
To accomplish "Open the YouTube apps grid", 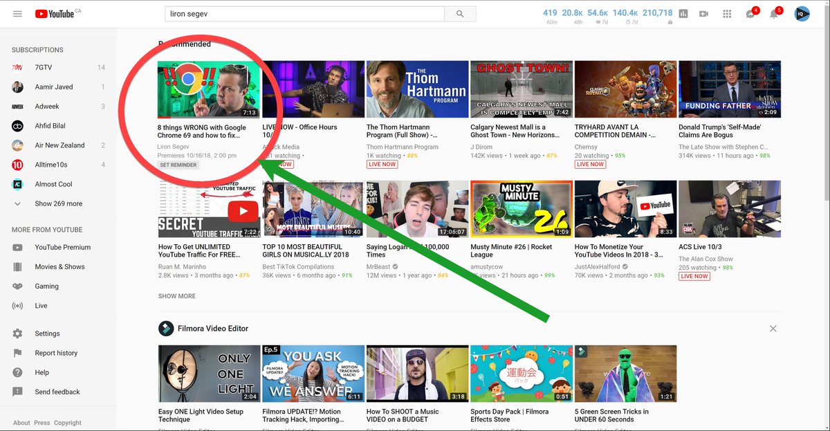I will pos(727,14).
